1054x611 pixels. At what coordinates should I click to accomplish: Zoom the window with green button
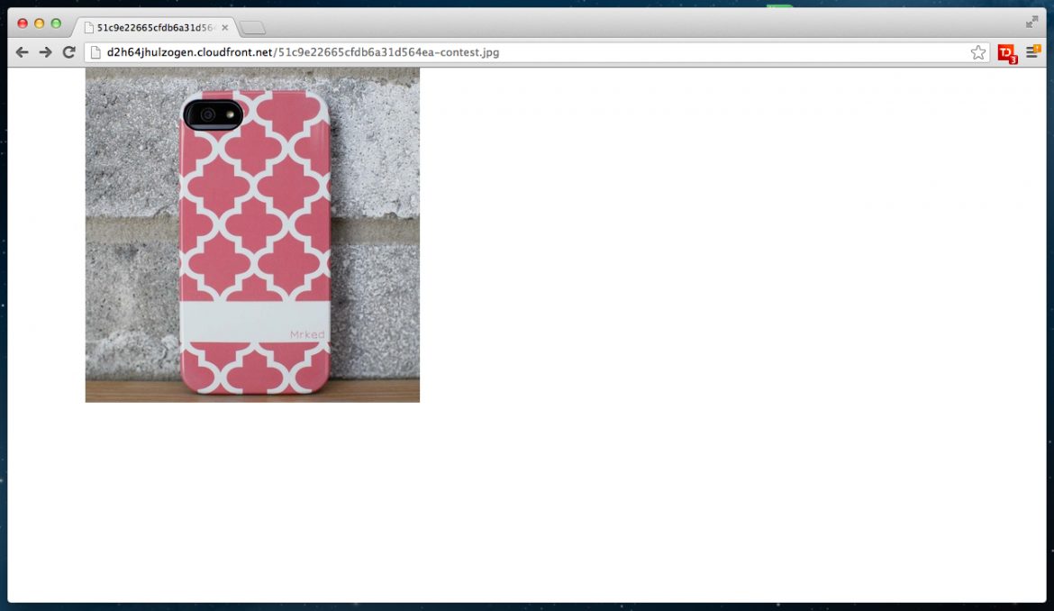56,23
